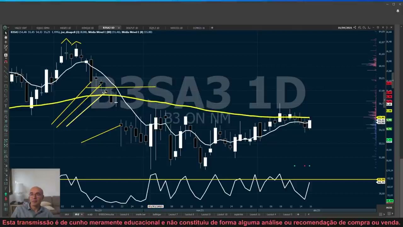The image size is (403, 227).
Task: Open the 'Layout 7' tab
Action: tap(173, 214)
